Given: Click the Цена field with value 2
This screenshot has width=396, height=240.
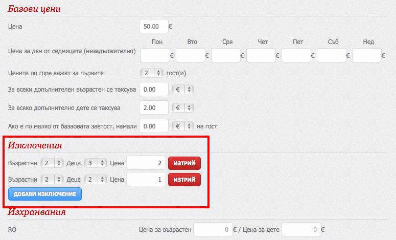Looking at the screenshot, I should click(x=146, y=163).
